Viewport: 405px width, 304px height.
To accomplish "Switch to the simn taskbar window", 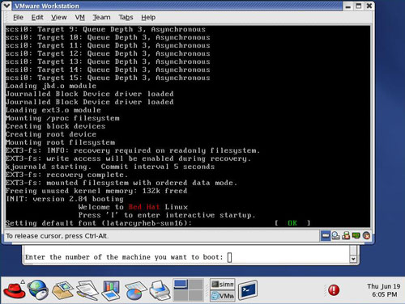I will pos(223,284).
